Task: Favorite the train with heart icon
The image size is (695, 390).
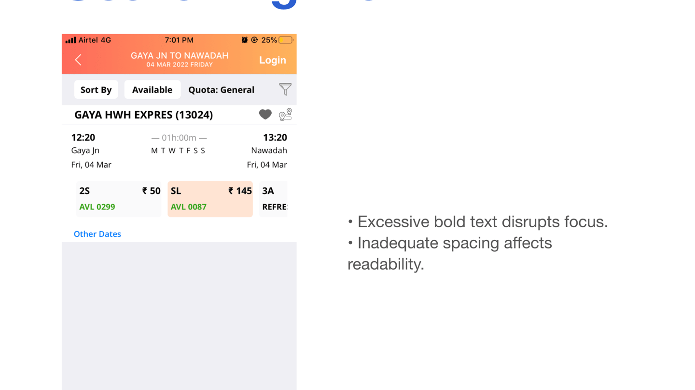Action: pos(265,114)
